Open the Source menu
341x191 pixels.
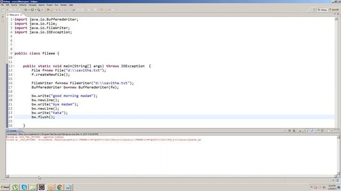coord(14,5)
